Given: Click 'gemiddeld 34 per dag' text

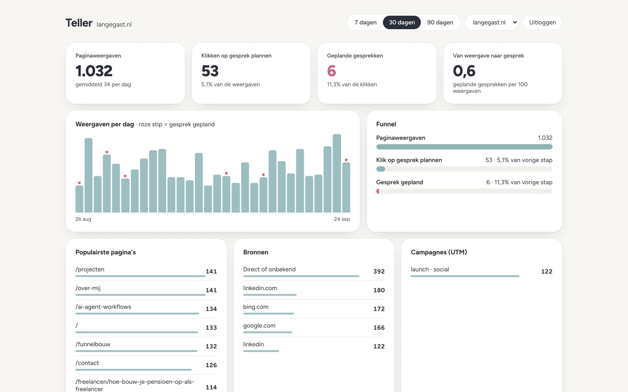Looking at the screenshot, I should [103, 84].
